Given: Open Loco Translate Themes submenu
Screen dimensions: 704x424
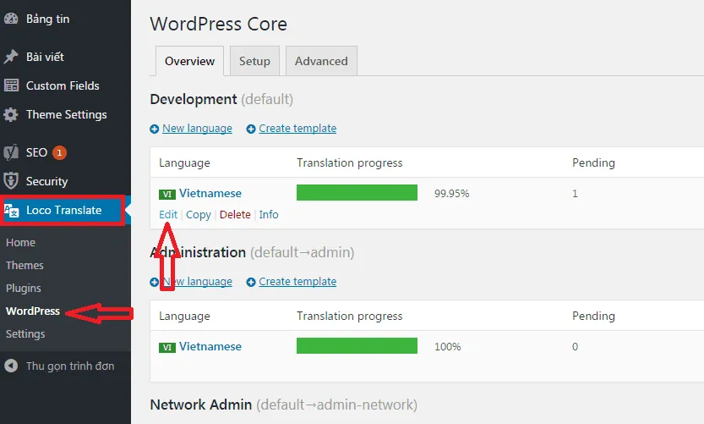Looking at the screenshot, I should pyautogui.click(x=25, y=265).
